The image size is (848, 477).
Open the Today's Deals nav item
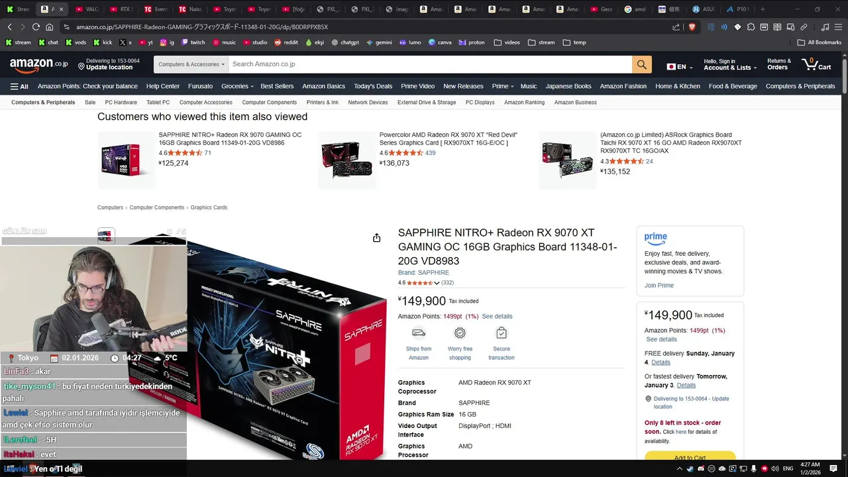pyautogui.click(x=373, y=86)
